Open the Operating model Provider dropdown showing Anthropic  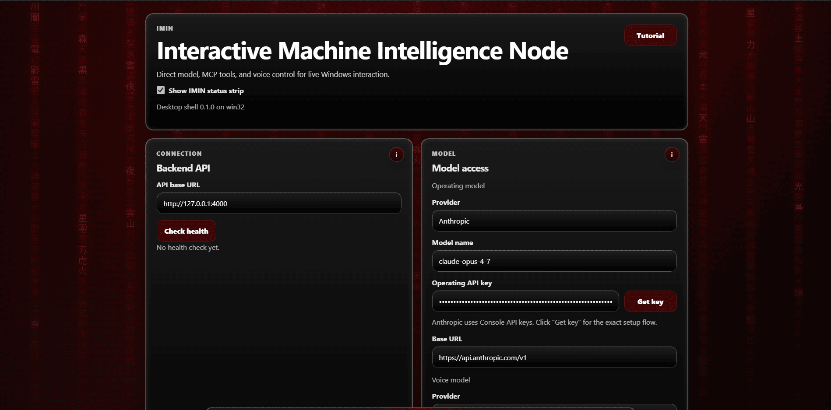(554, 221)
